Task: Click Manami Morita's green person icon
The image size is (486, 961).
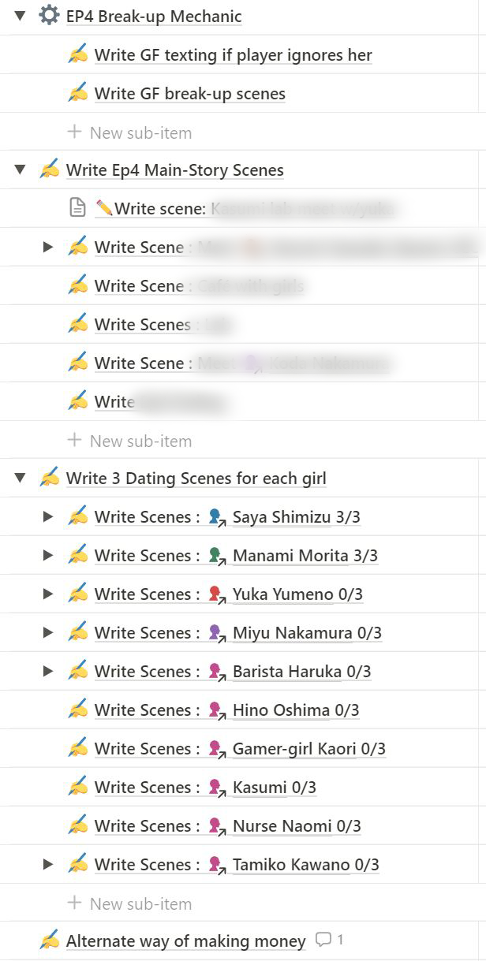Action: click(x=216, y=556)
